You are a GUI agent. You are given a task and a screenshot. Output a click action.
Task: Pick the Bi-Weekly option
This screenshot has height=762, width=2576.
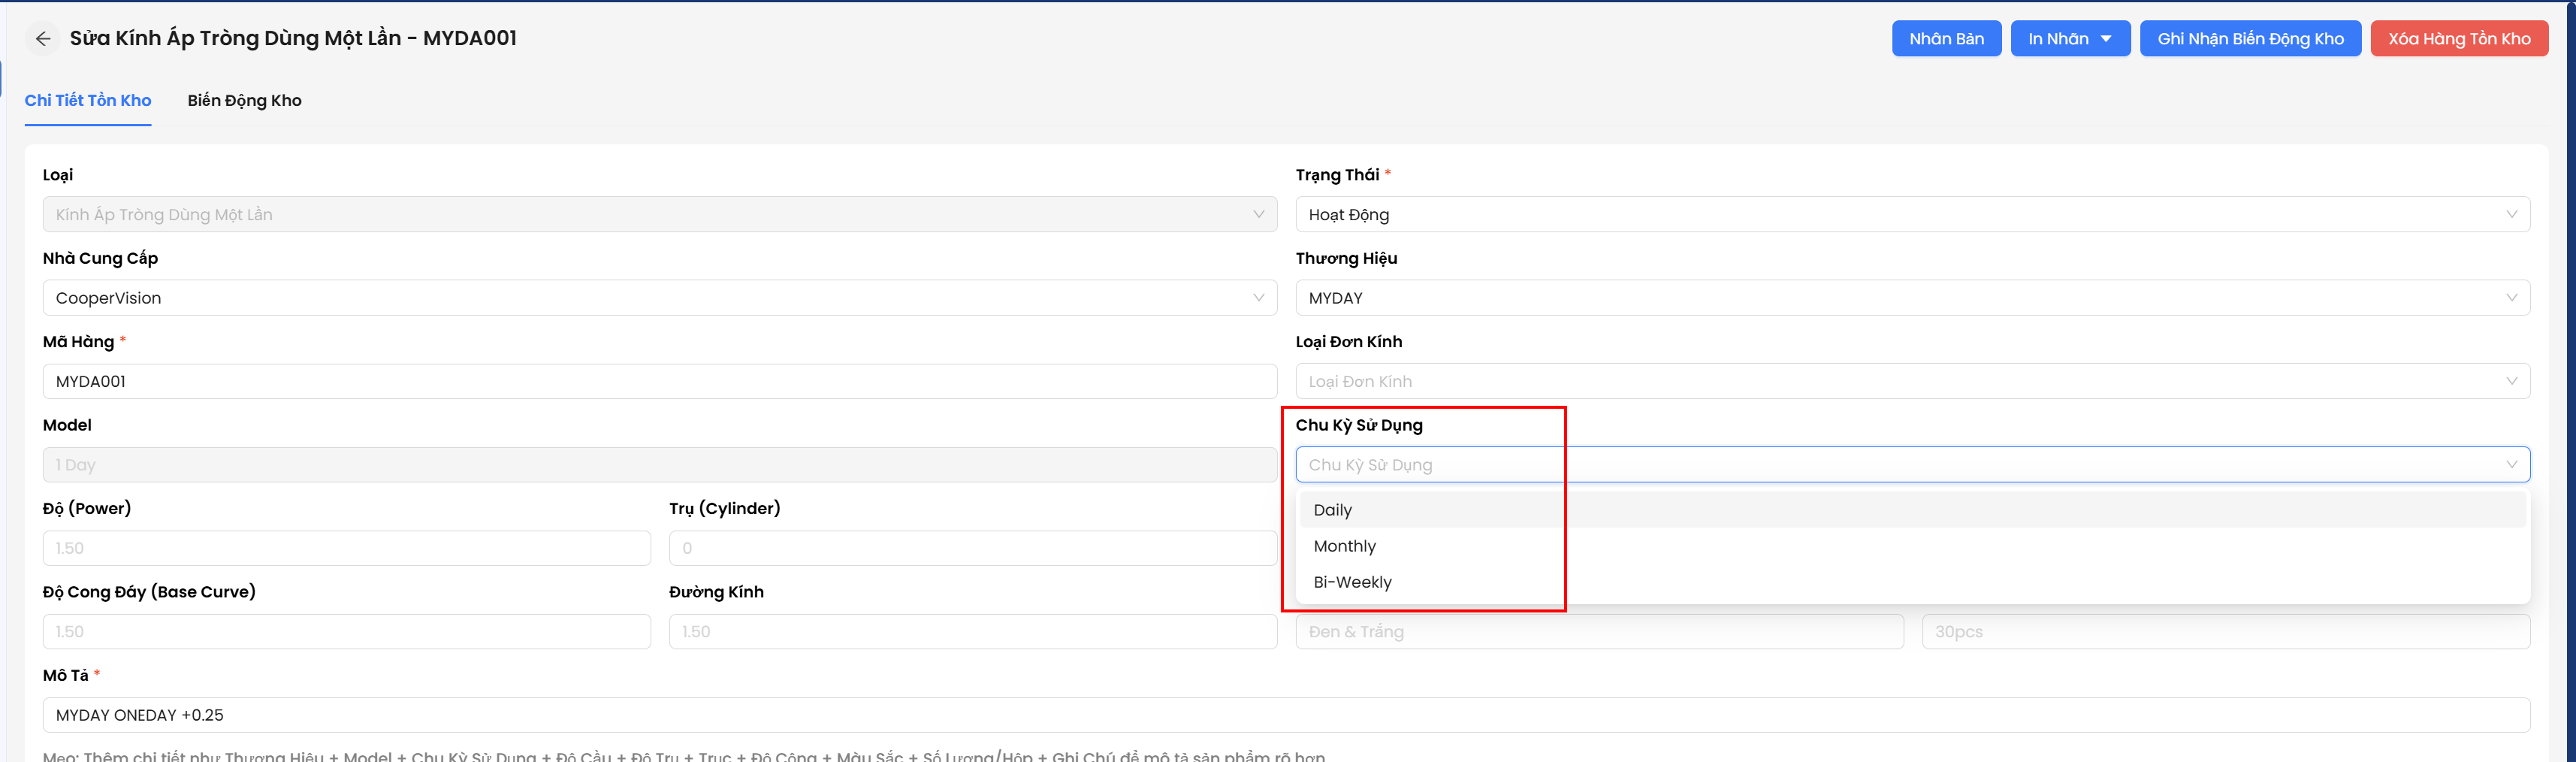tap(1912, 582)
